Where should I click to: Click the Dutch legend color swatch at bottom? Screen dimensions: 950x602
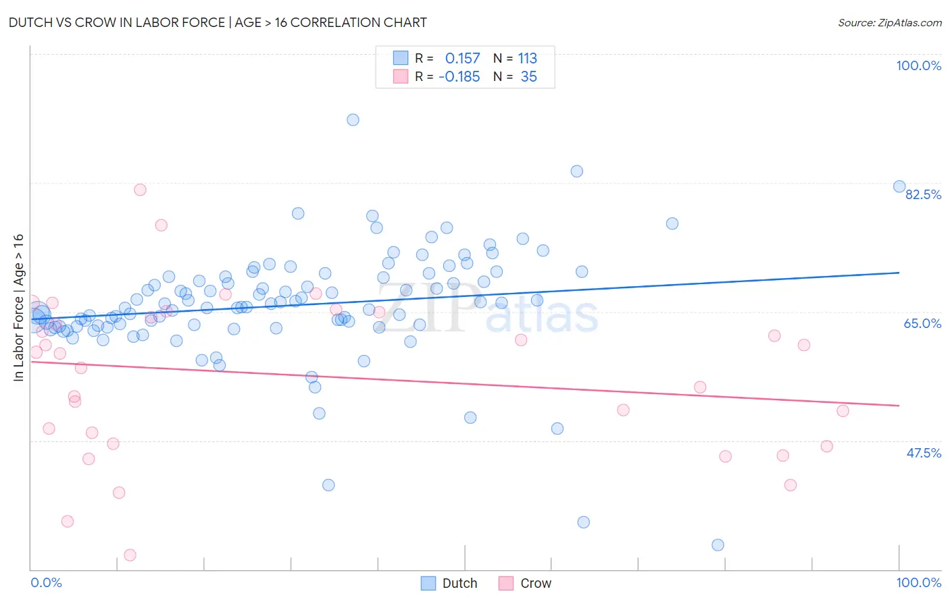pos(428,583)
